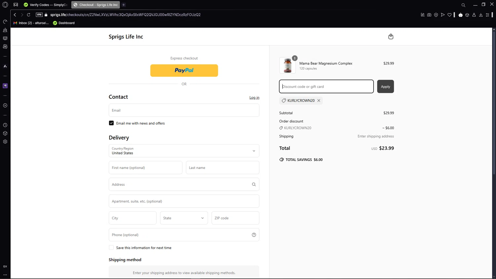This screenshot has width=496, height=279.
Task: Go back to previous page
Action: (x=15, y=15)
